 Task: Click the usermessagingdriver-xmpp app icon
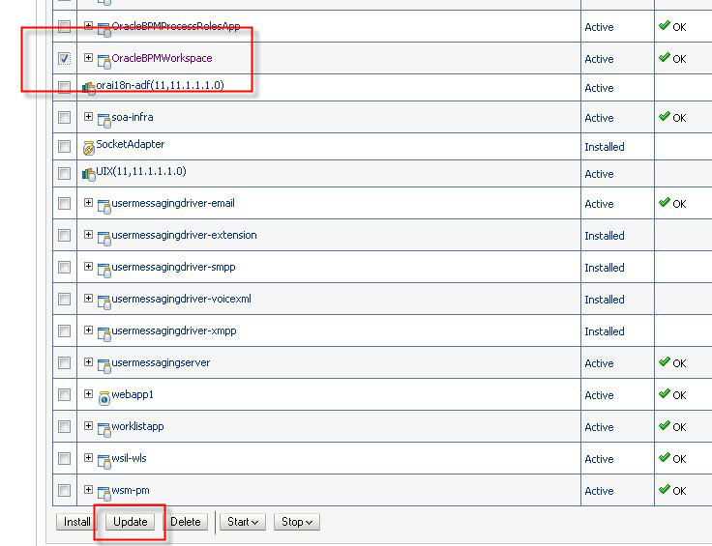pyautogui.click(x=104, y=334)
